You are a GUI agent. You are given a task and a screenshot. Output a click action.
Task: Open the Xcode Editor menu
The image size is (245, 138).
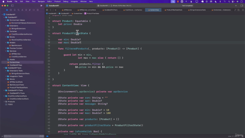coord(49,2)
